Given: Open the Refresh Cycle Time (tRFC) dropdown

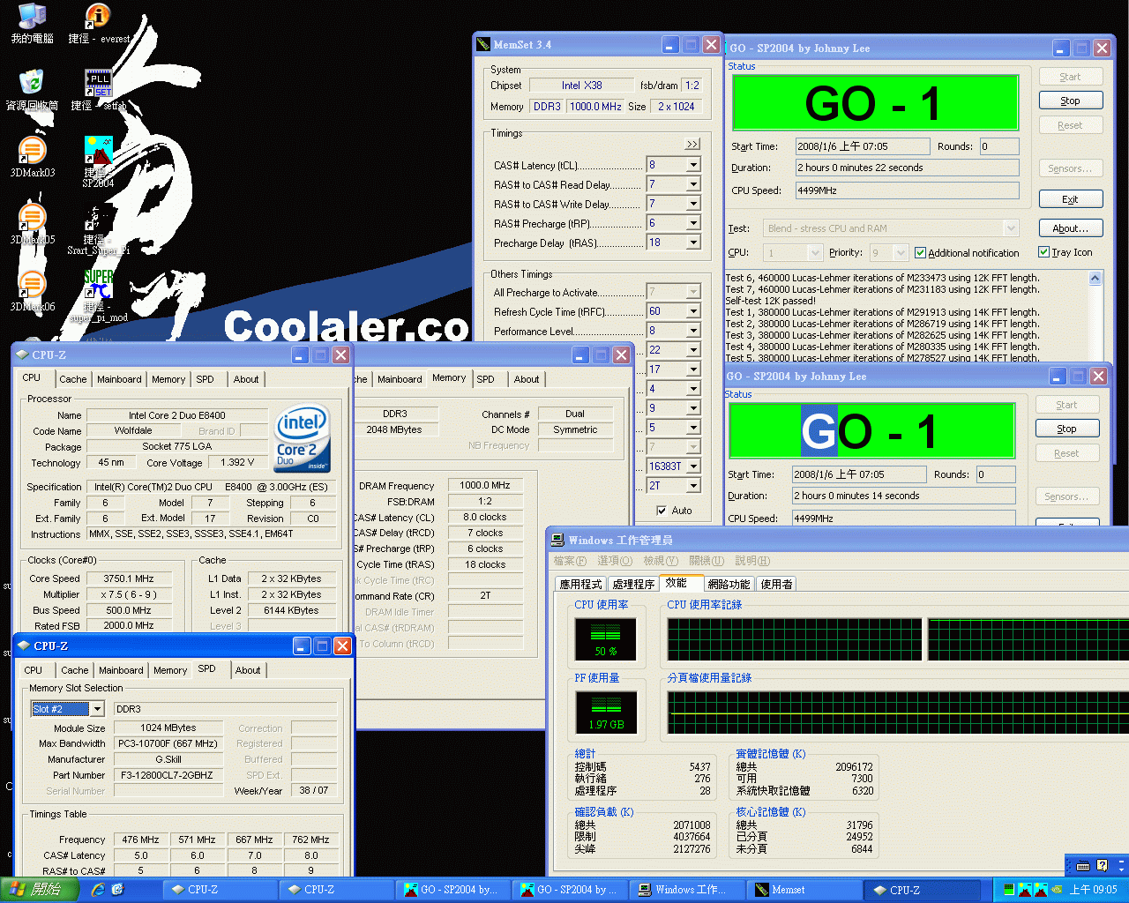Looking at the screenshot, I should point(693,311).
